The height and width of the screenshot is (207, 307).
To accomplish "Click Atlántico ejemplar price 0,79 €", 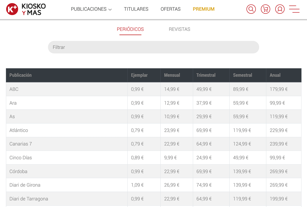I will (x=137, y=130).
